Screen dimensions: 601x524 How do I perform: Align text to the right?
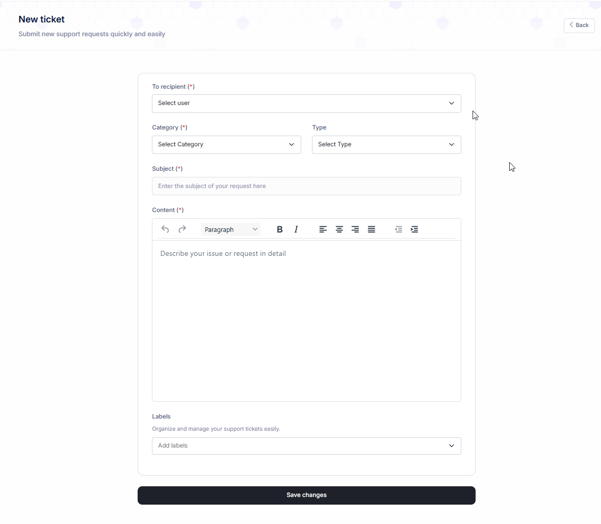point(355,229)
